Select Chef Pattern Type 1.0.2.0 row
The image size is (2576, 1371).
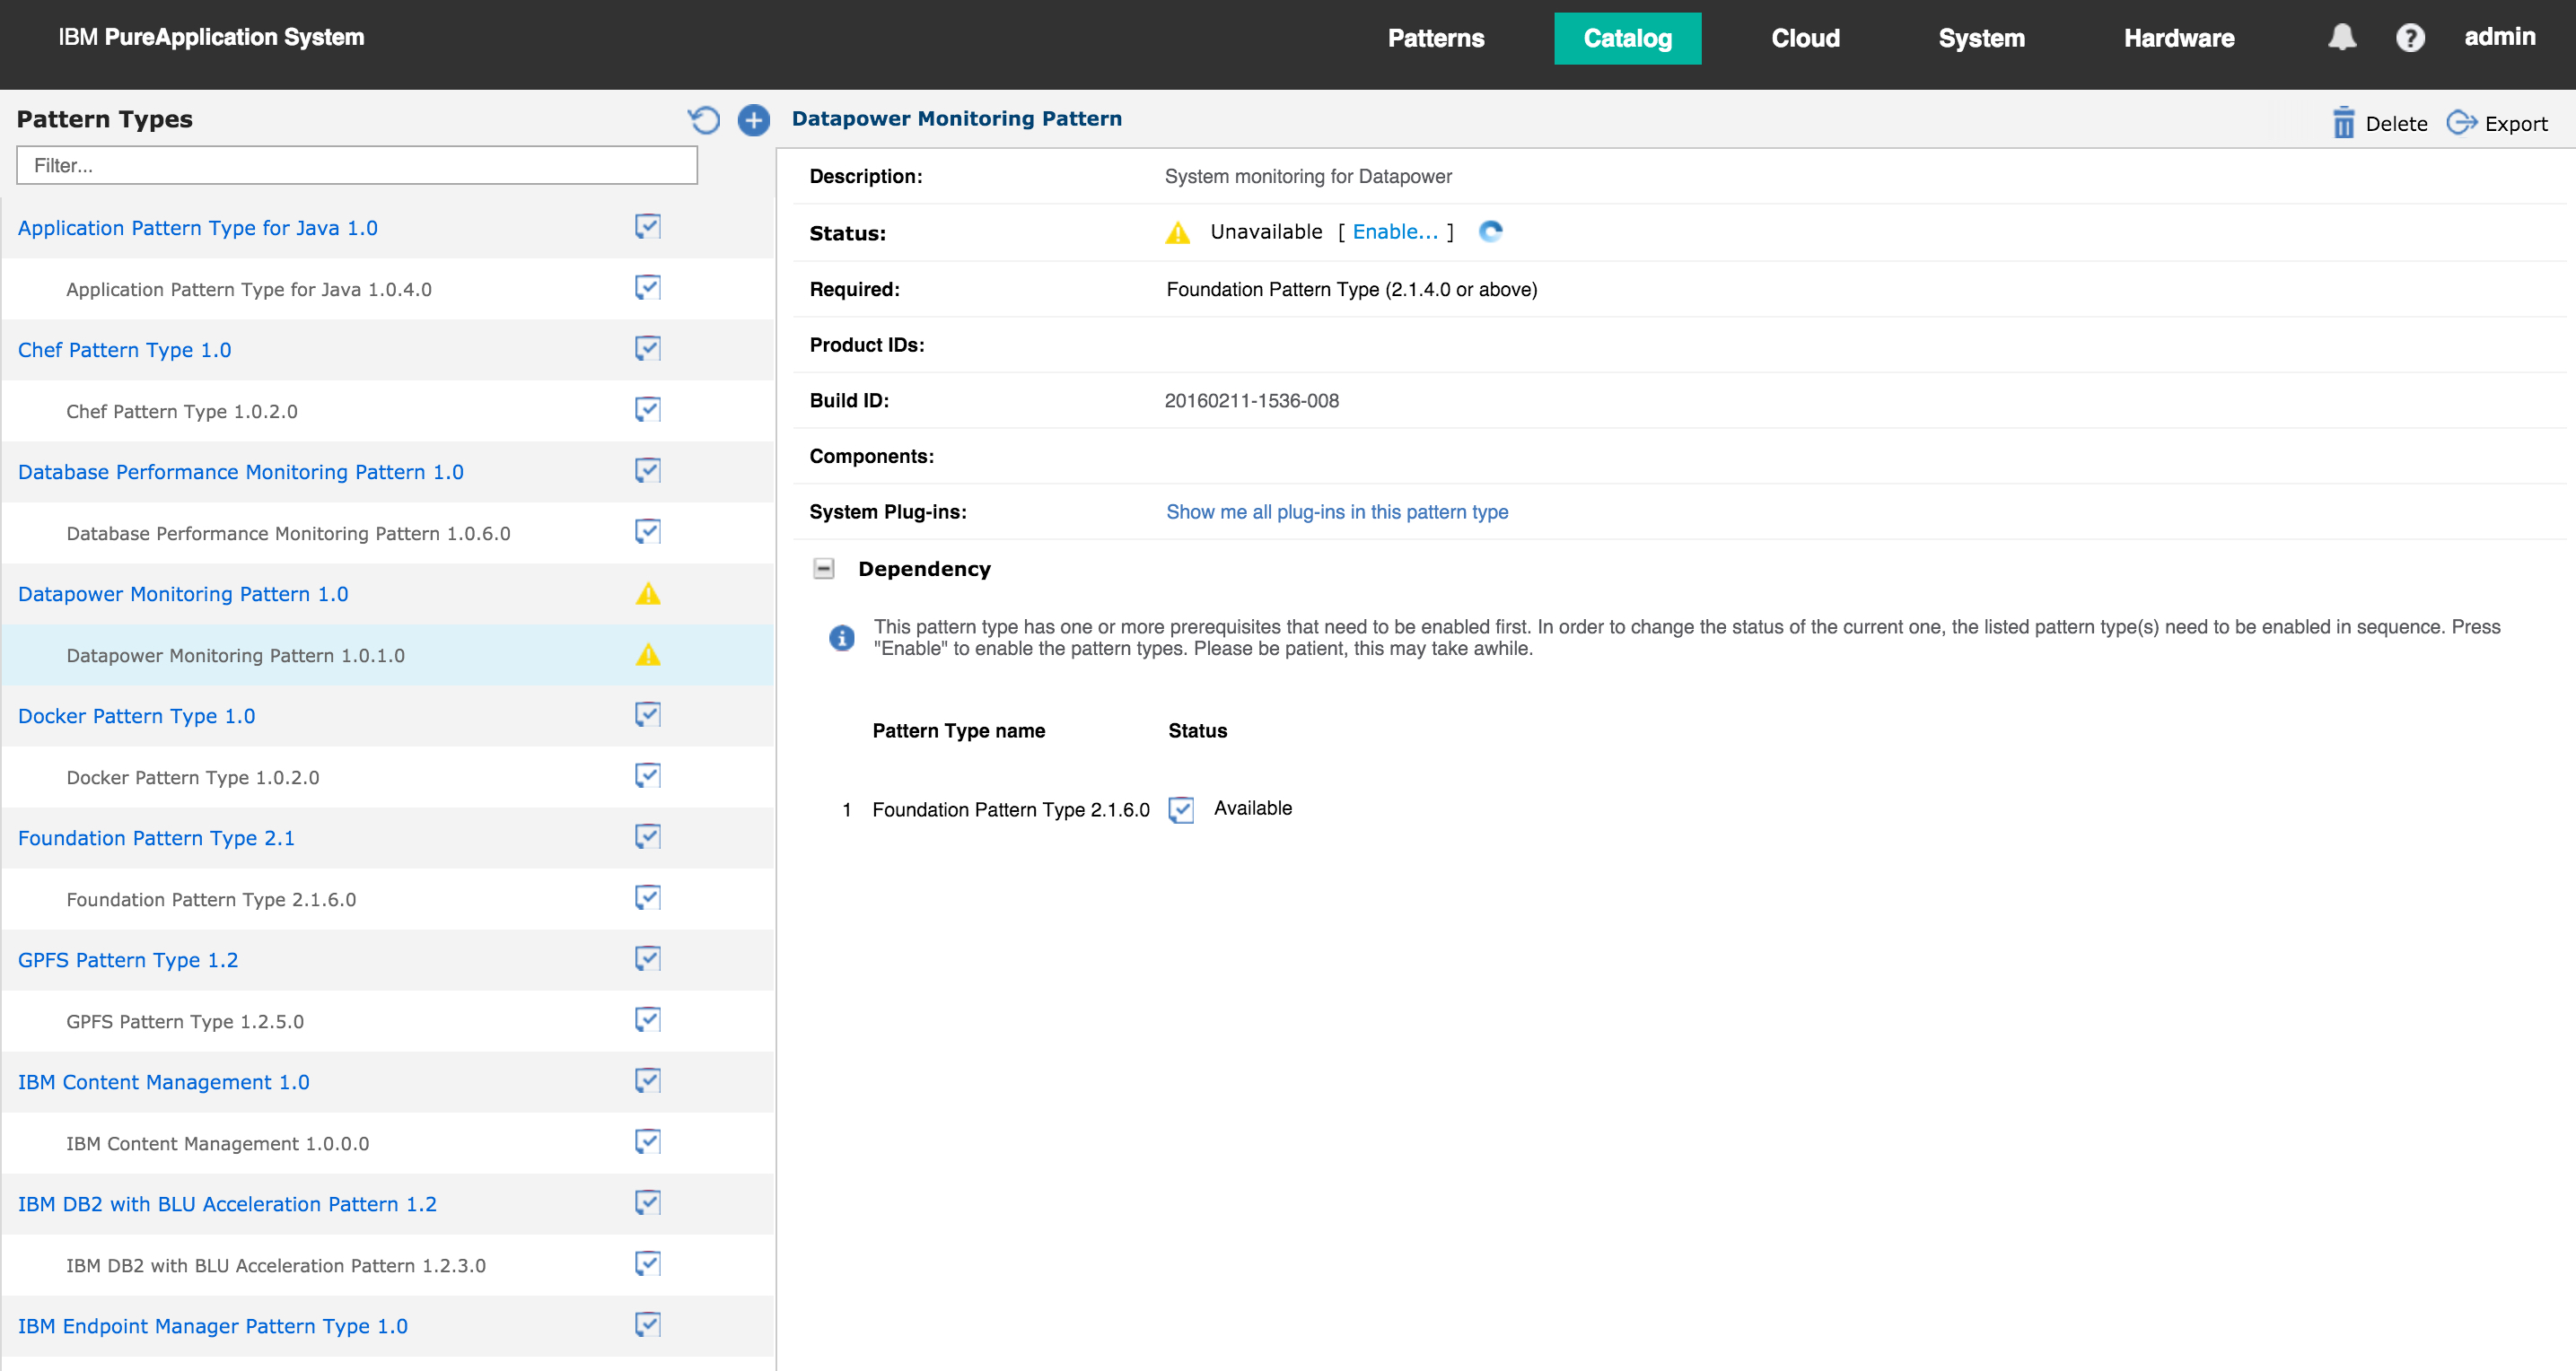point(388,411)
